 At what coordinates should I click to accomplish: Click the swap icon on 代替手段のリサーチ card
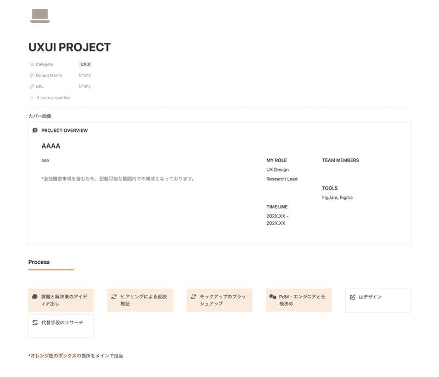point(35,323)
